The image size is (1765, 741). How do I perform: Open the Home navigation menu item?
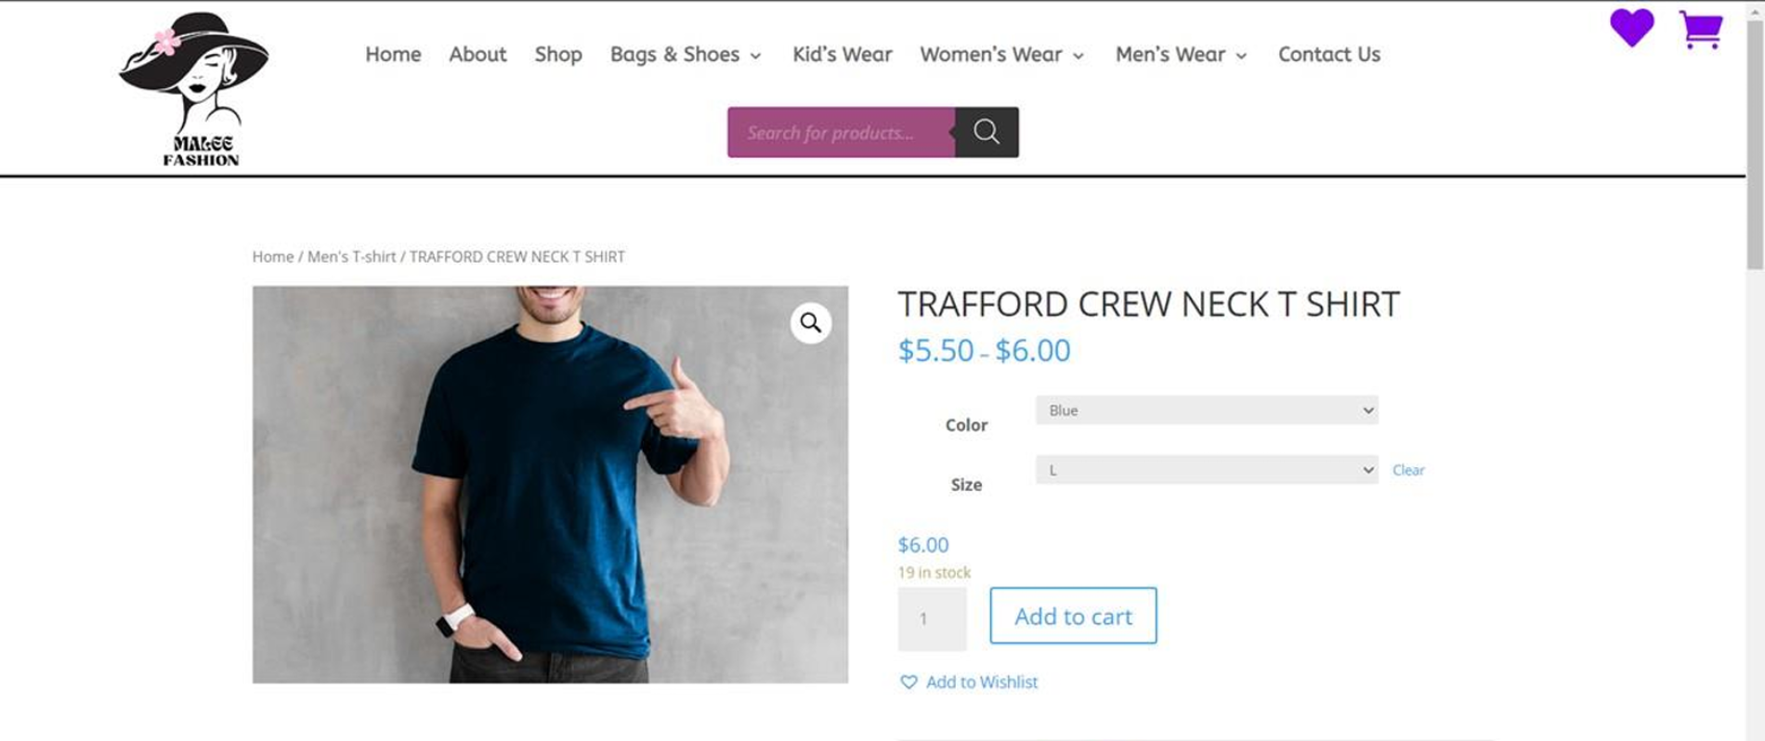[x=393, y=55]
